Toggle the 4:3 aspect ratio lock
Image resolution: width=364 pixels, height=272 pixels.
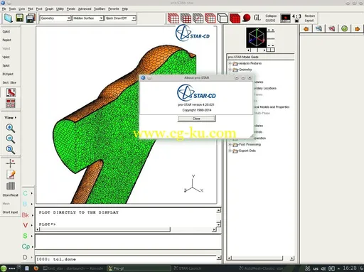(296, 18)
